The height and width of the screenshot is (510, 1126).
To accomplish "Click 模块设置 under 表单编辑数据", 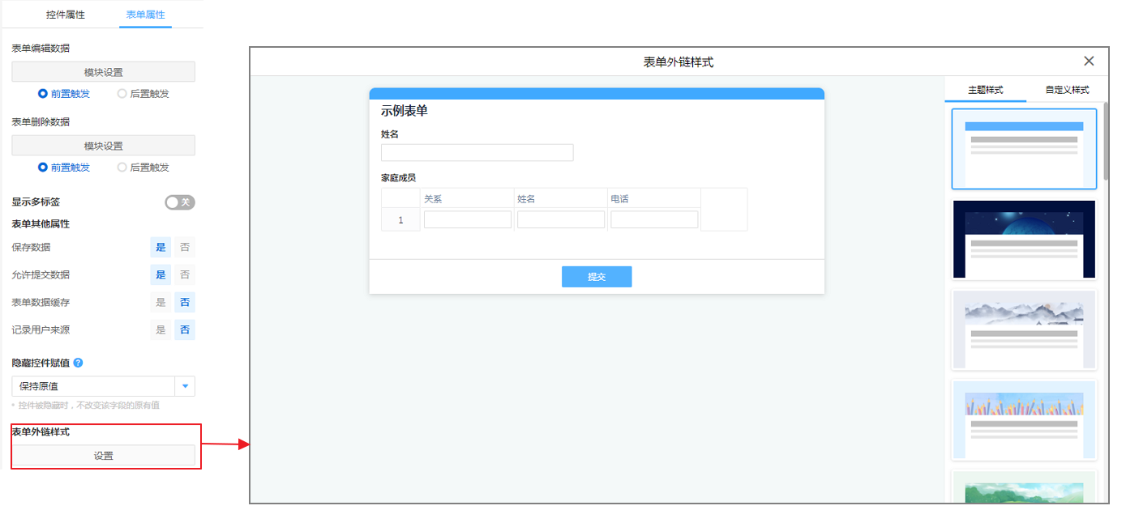I will click(103, 72).
